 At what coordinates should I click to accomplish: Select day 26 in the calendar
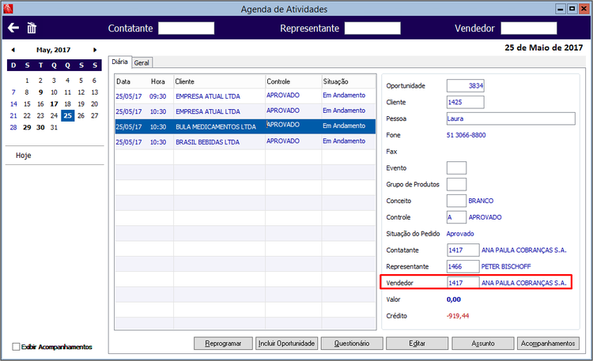pos(81,115)
